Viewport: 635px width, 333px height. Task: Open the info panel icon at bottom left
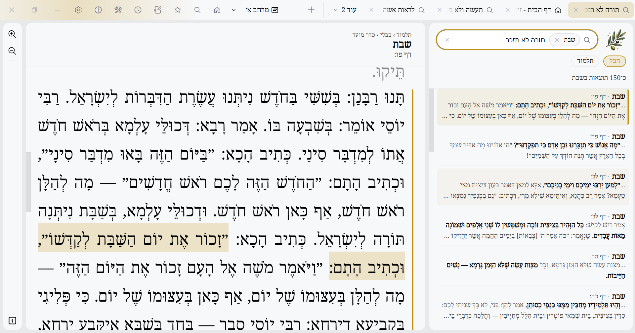pos(12,320)
